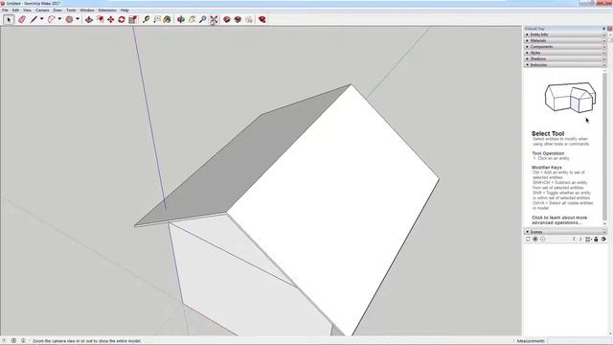Open the Camera menu
Viewport: 613px width, 345px height.
[x=42, y=11]
